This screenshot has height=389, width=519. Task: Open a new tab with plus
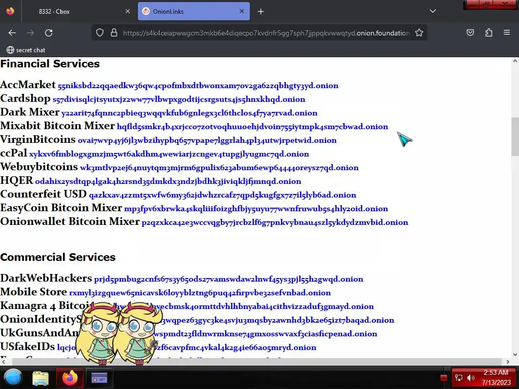tap(261, 12)
